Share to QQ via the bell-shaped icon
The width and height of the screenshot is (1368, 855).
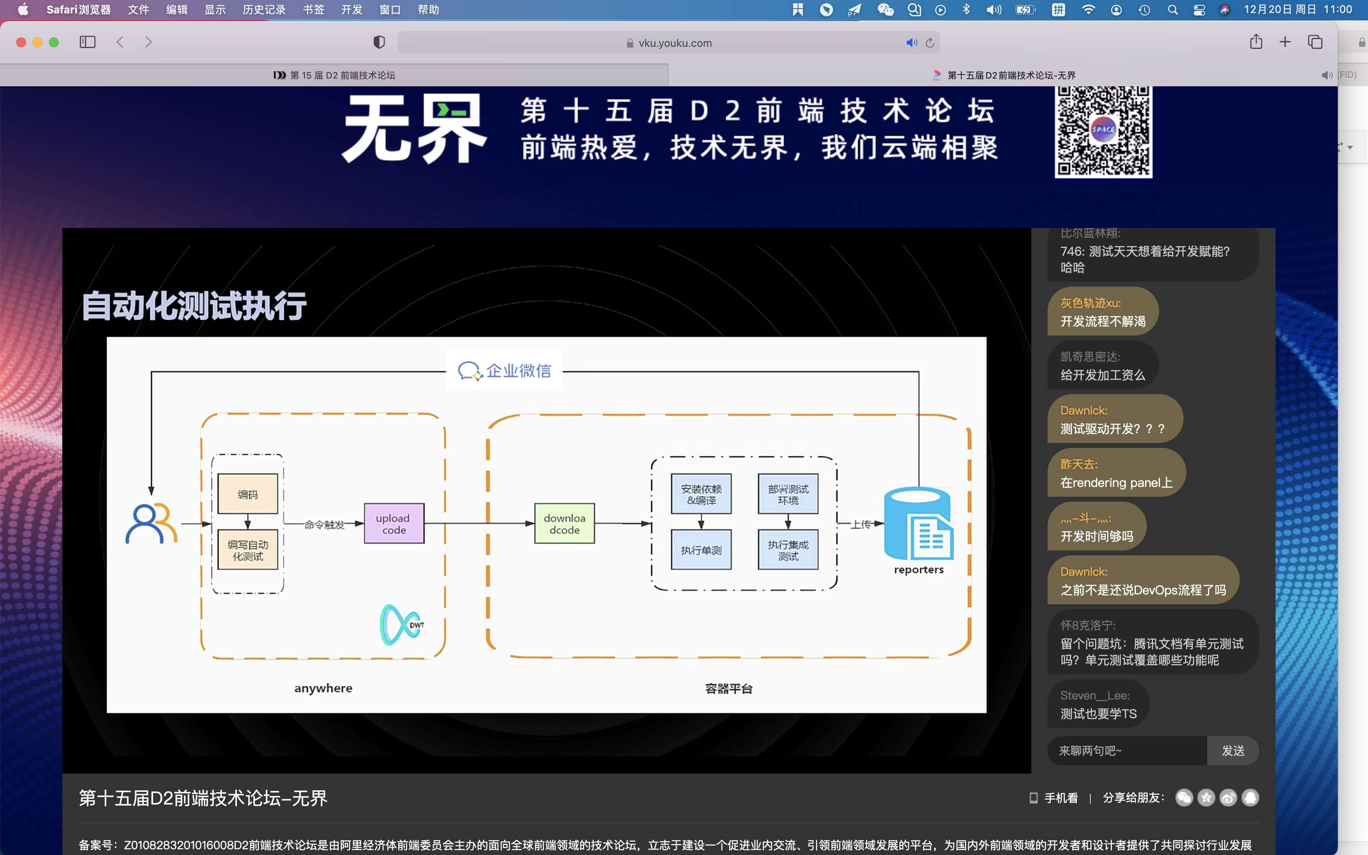[1250, 797]
